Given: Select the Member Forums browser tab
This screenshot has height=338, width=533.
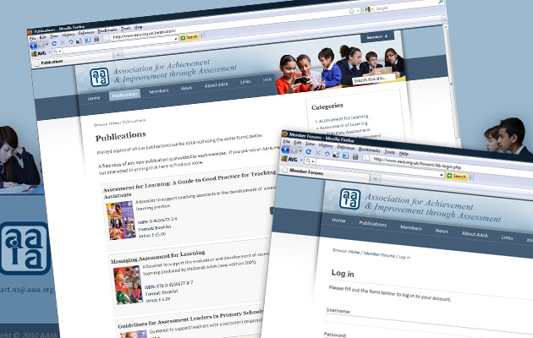Looking at the screenshot, I should (x=308, y=171).
